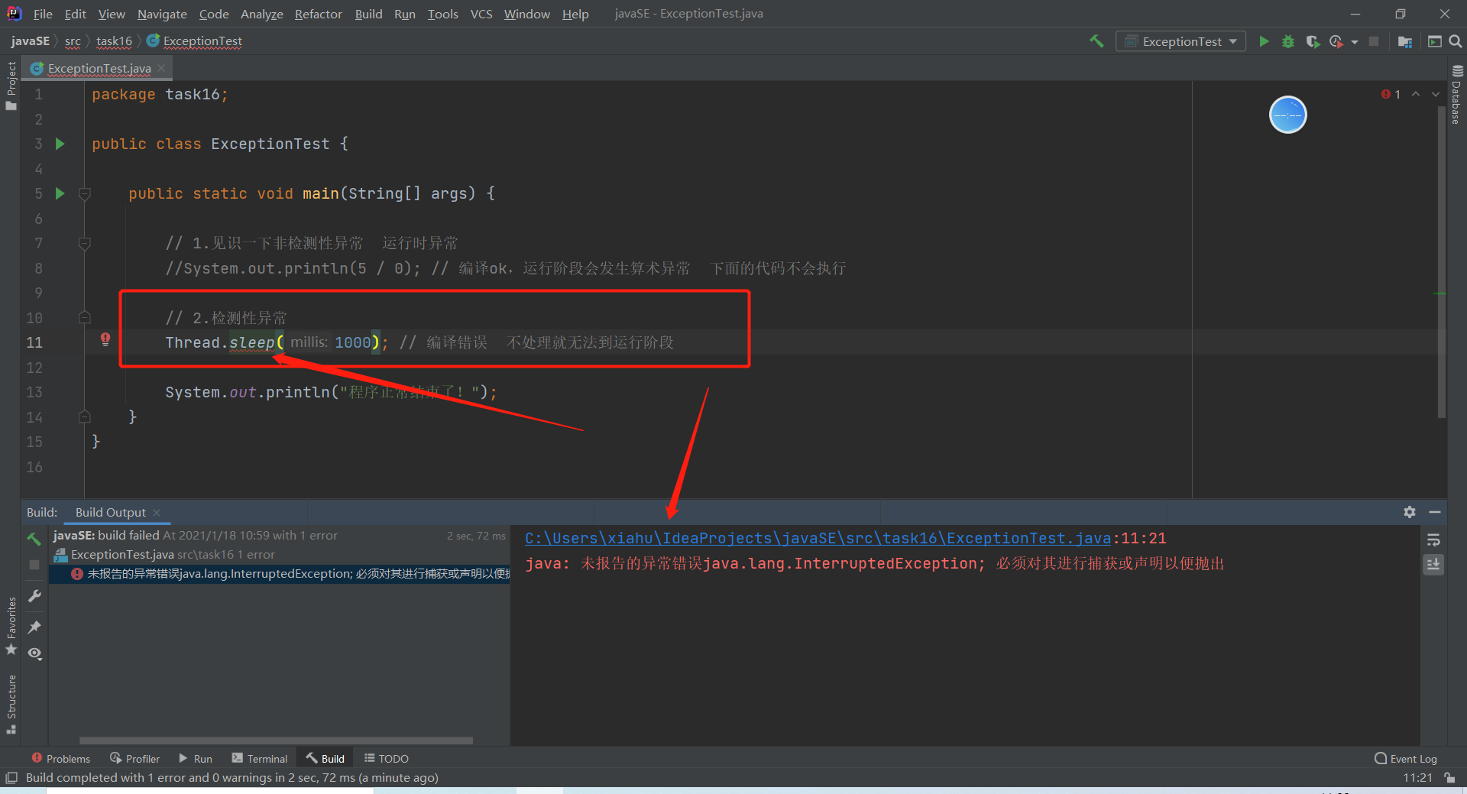Open the File menu
Image resolution: width=1467 pixels, height=794 pixels.
pos(43,14)
